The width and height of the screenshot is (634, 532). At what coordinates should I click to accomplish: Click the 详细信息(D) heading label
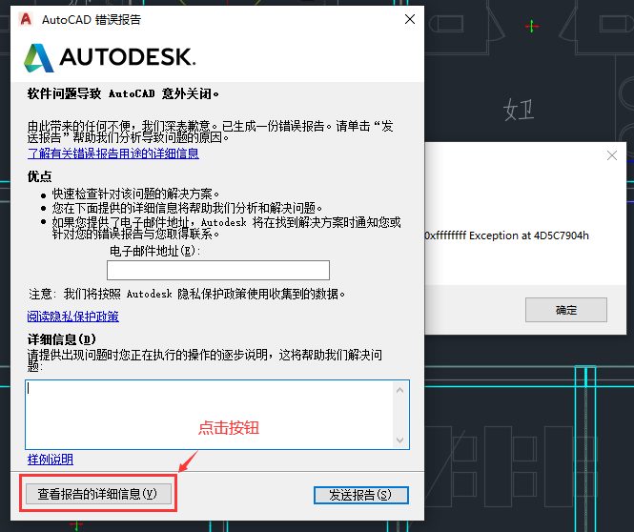coord(62,338)
